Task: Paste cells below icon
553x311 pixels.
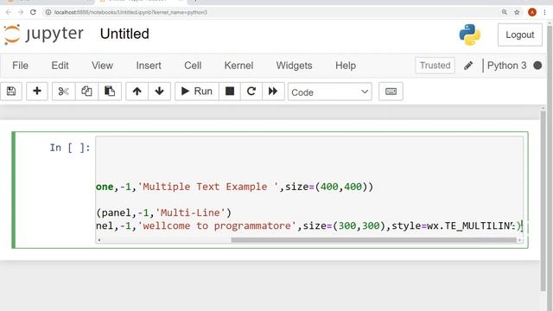Action: coord(110,92)
